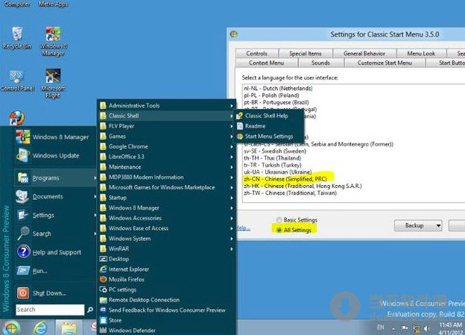
Task: Open Control Panel desktop icon
Action: 17,80
